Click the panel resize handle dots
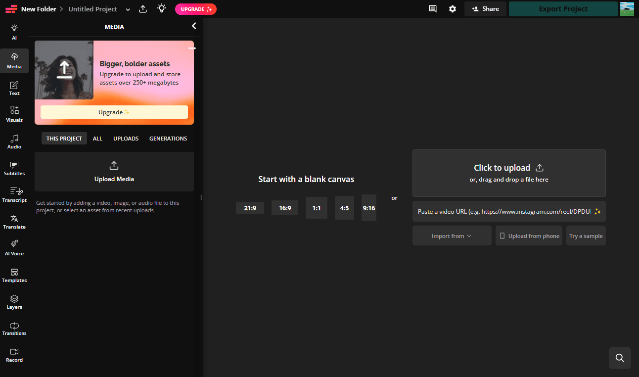The width and height of the screenshot is (639, 377). click(x=201, y=197)
